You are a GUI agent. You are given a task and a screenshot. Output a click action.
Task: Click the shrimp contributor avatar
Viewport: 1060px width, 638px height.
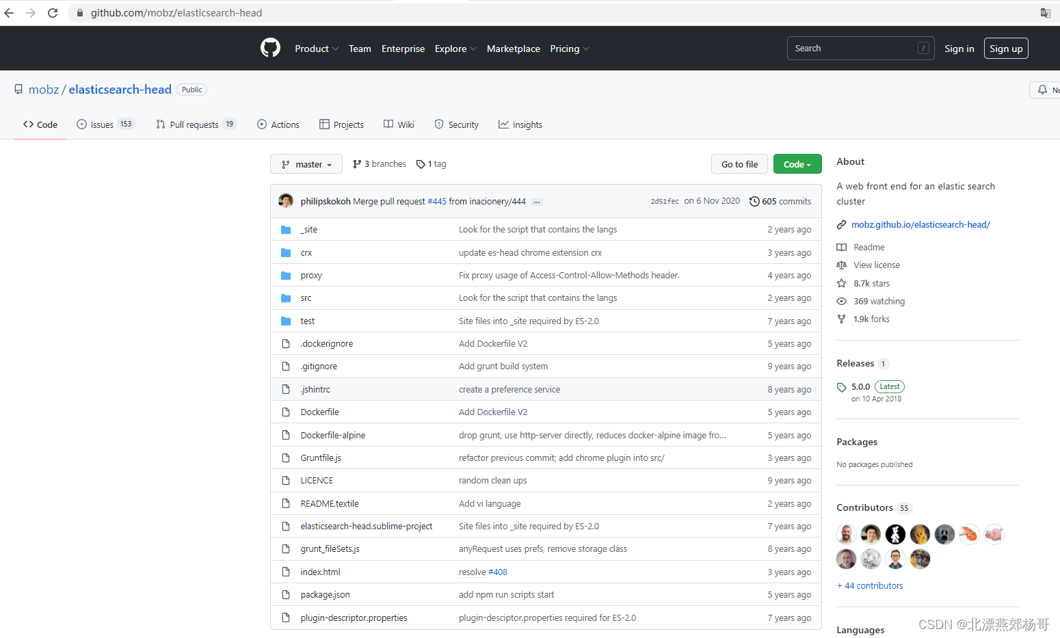point(969,534)
